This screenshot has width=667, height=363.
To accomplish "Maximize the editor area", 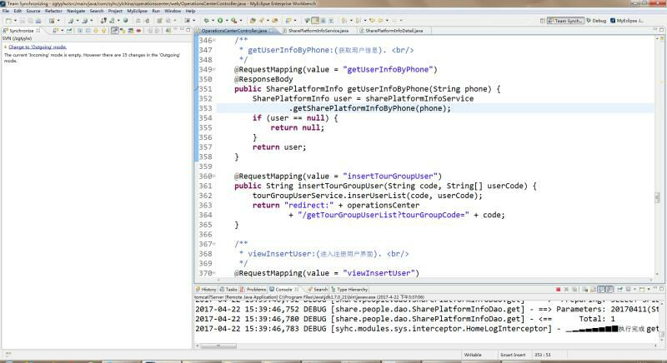I will point(660,30).
